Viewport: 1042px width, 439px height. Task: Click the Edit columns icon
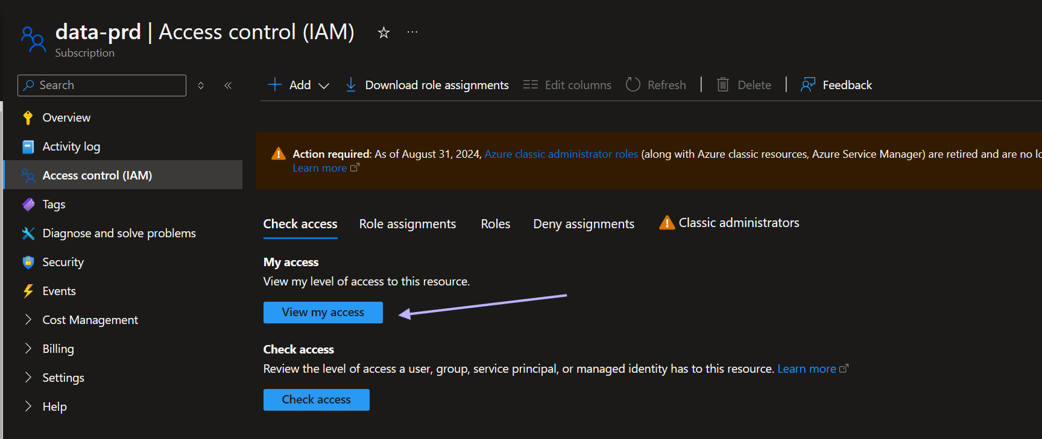tap(531, 84)
